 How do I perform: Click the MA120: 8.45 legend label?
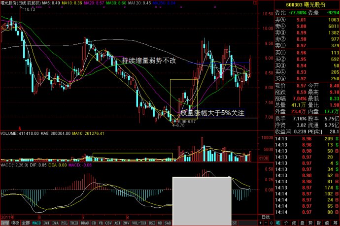139,3
